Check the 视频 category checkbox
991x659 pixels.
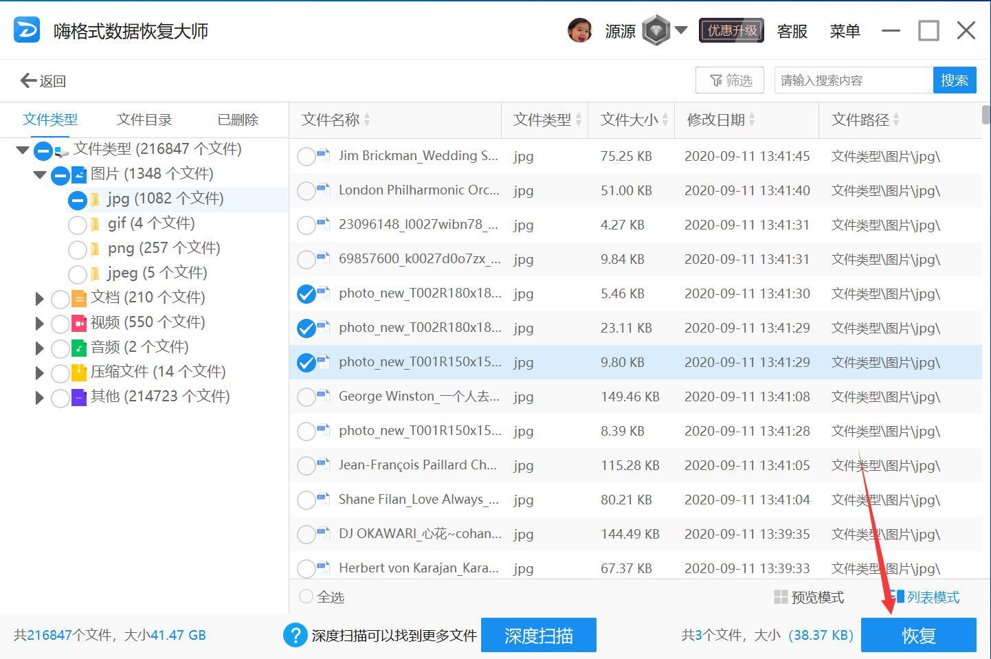tap(60, 324)
